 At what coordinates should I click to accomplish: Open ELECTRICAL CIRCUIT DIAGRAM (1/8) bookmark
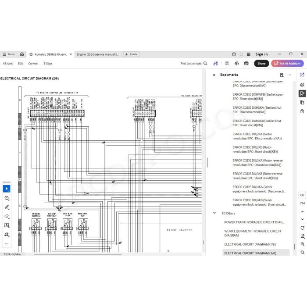click(x=250, y=244)
